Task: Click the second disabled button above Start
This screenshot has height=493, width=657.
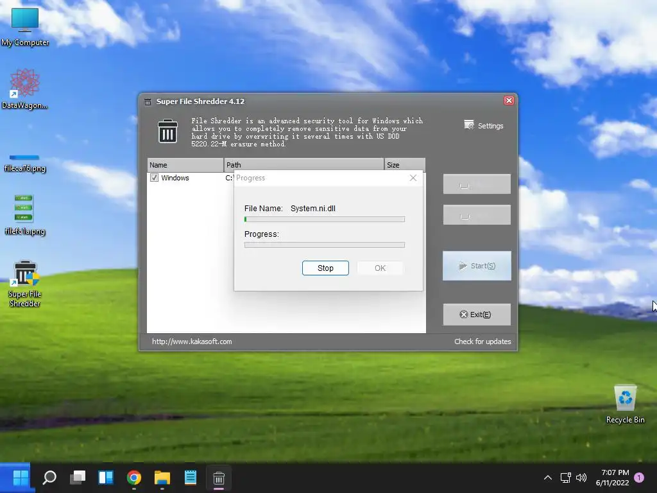Action: coord(477,214)
